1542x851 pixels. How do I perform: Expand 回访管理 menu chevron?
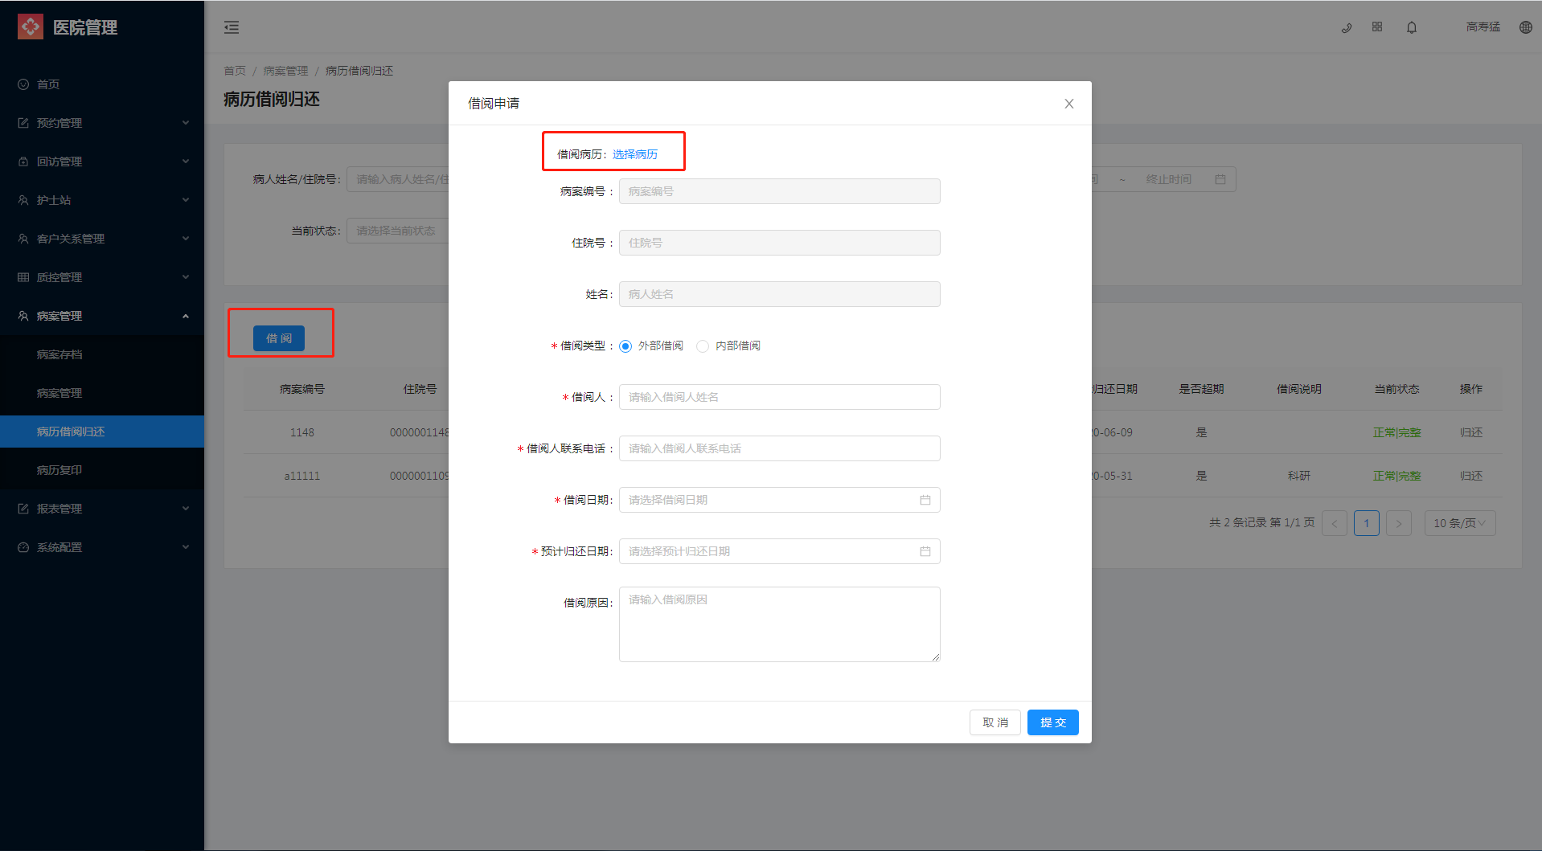[x=186, y=162]
